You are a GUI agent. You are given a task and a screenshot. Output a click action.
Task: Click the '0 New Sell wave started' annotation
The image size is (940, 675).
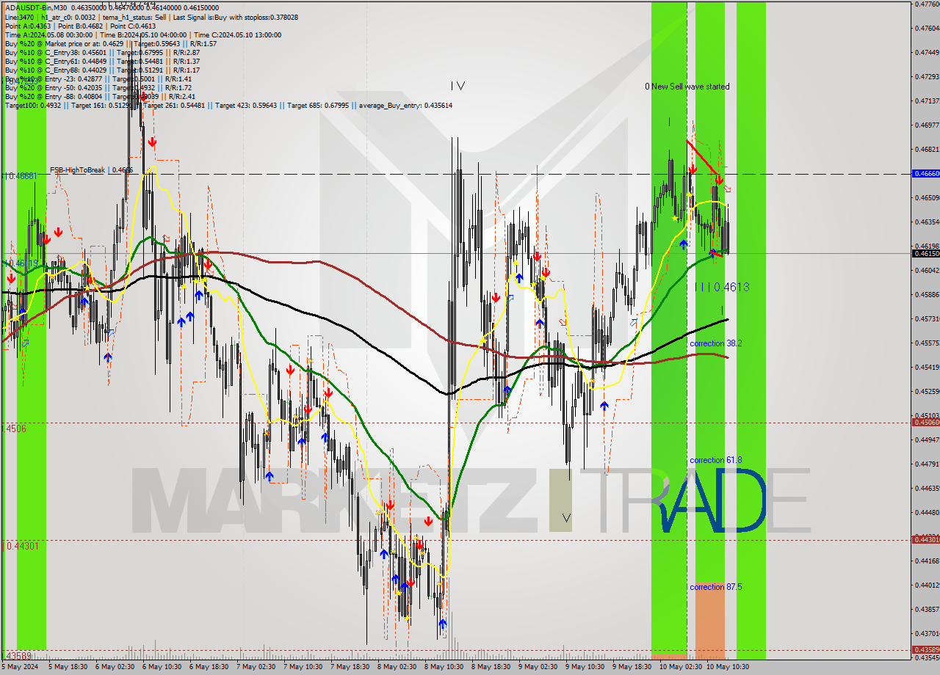[687, 87]
